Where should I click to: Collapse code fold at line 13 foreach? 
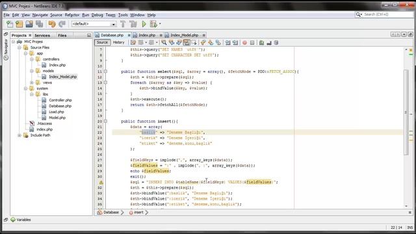click(x=105, y=83)
